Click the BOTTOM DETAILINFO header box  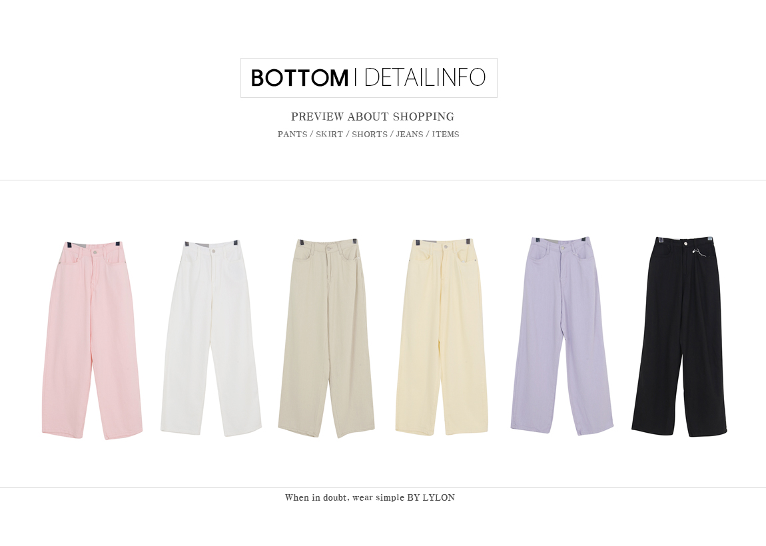369,78
